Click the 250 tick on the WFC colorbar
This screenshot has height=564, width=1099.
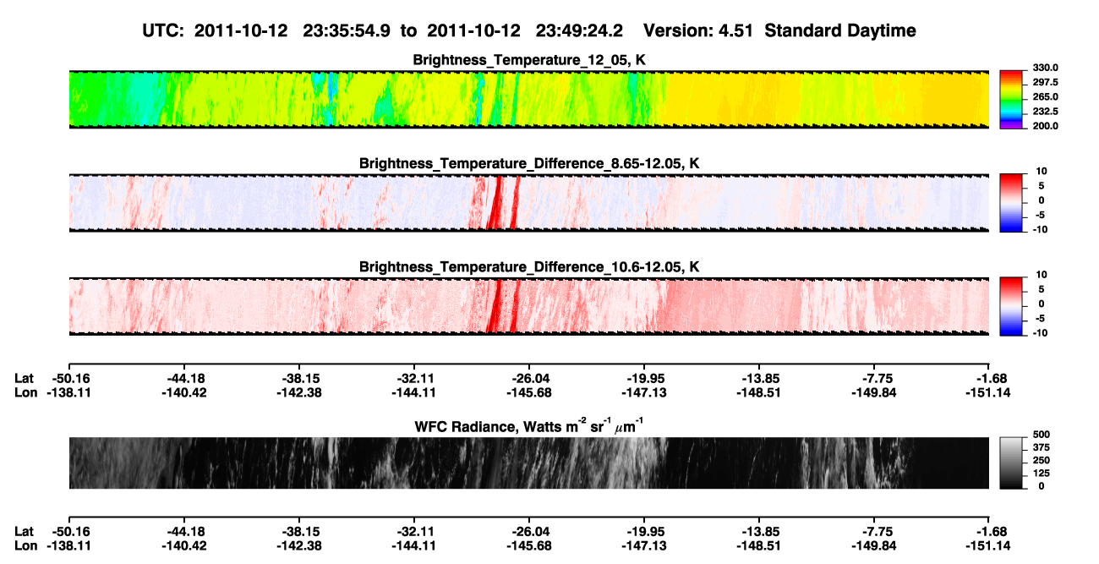pyautogui.click(x=1042, y=460)
